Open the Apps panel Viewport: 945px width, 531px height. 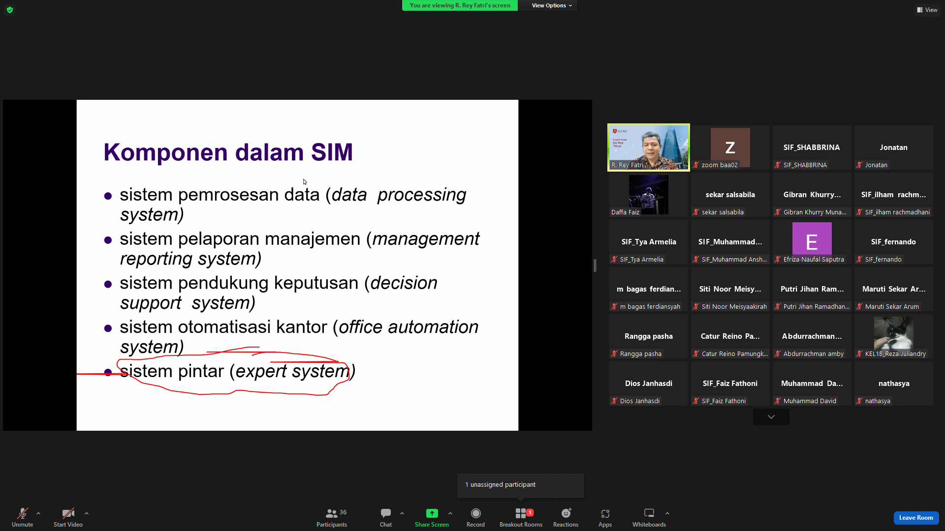pos(605,517)
